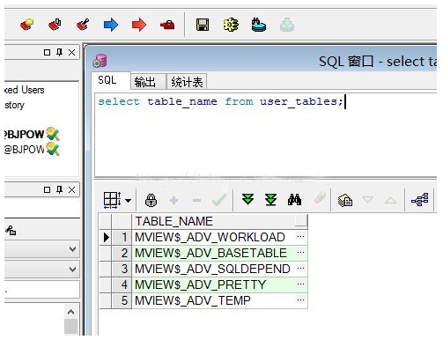The image size is (443, 340).
Task: Pin the upper left panel
Action: [59, 53]
